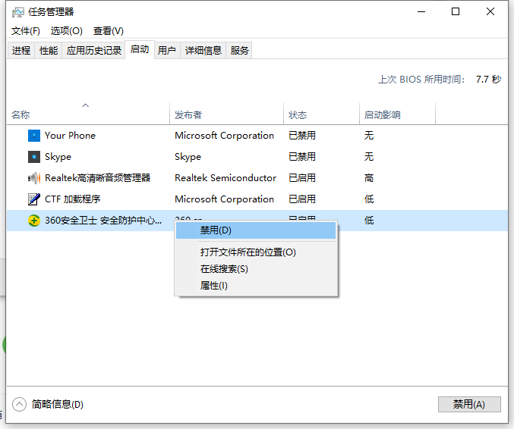Minimize the Task Manager window
Image resolution: width=514 pixels, height=429 pixels.
(x=421, y=12)
